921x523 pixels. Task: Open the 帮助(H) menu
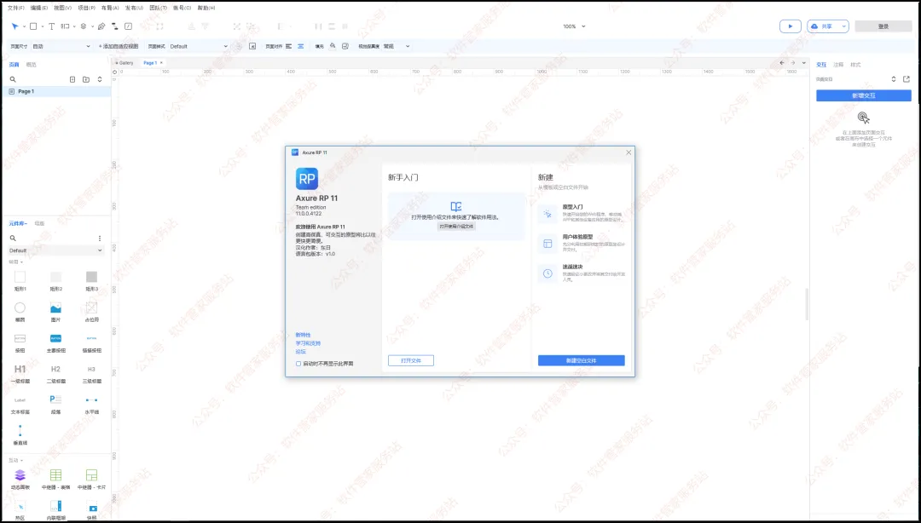point(206,9)
